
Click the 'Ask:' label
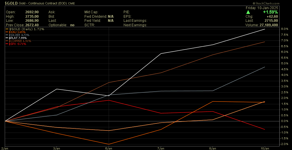click(52, 12)
